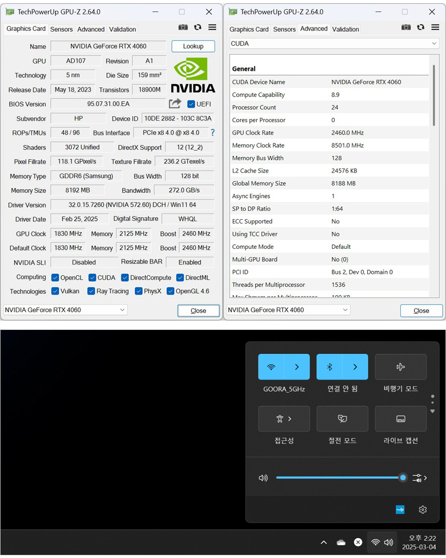Open the CUDA category dropdown
Image resolution: width=446 pixels, height=558 pixels.
pyautogui.click(x=335, y=44)
